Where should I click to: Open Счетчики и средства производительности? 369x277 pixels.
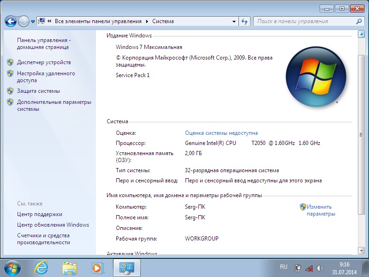(43, 239)
